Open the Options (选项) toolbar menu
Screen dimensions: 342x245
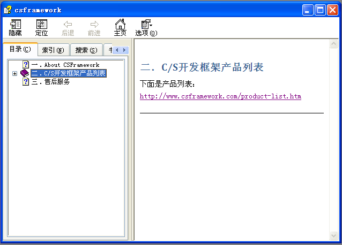pos(146,25)
